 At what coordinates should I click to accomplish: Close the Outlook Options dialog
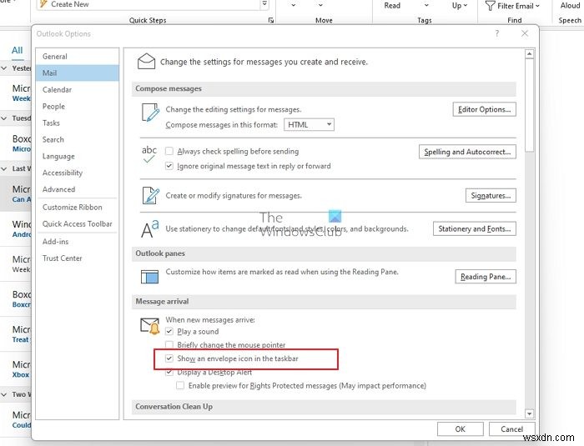tap(525, 33)
